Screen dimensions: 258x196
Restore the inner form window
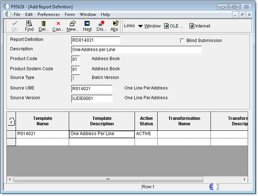coord(242,14)
